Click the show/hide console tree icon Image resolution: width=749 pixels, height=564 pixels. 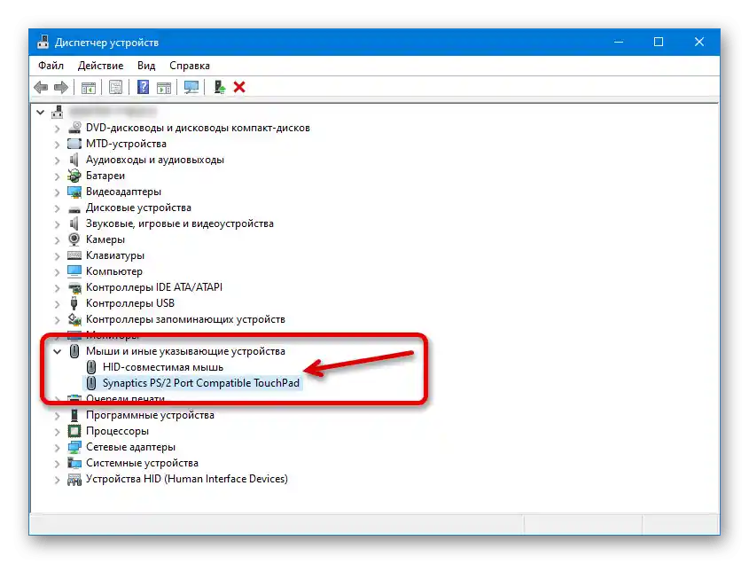click(x=89, y=87)
